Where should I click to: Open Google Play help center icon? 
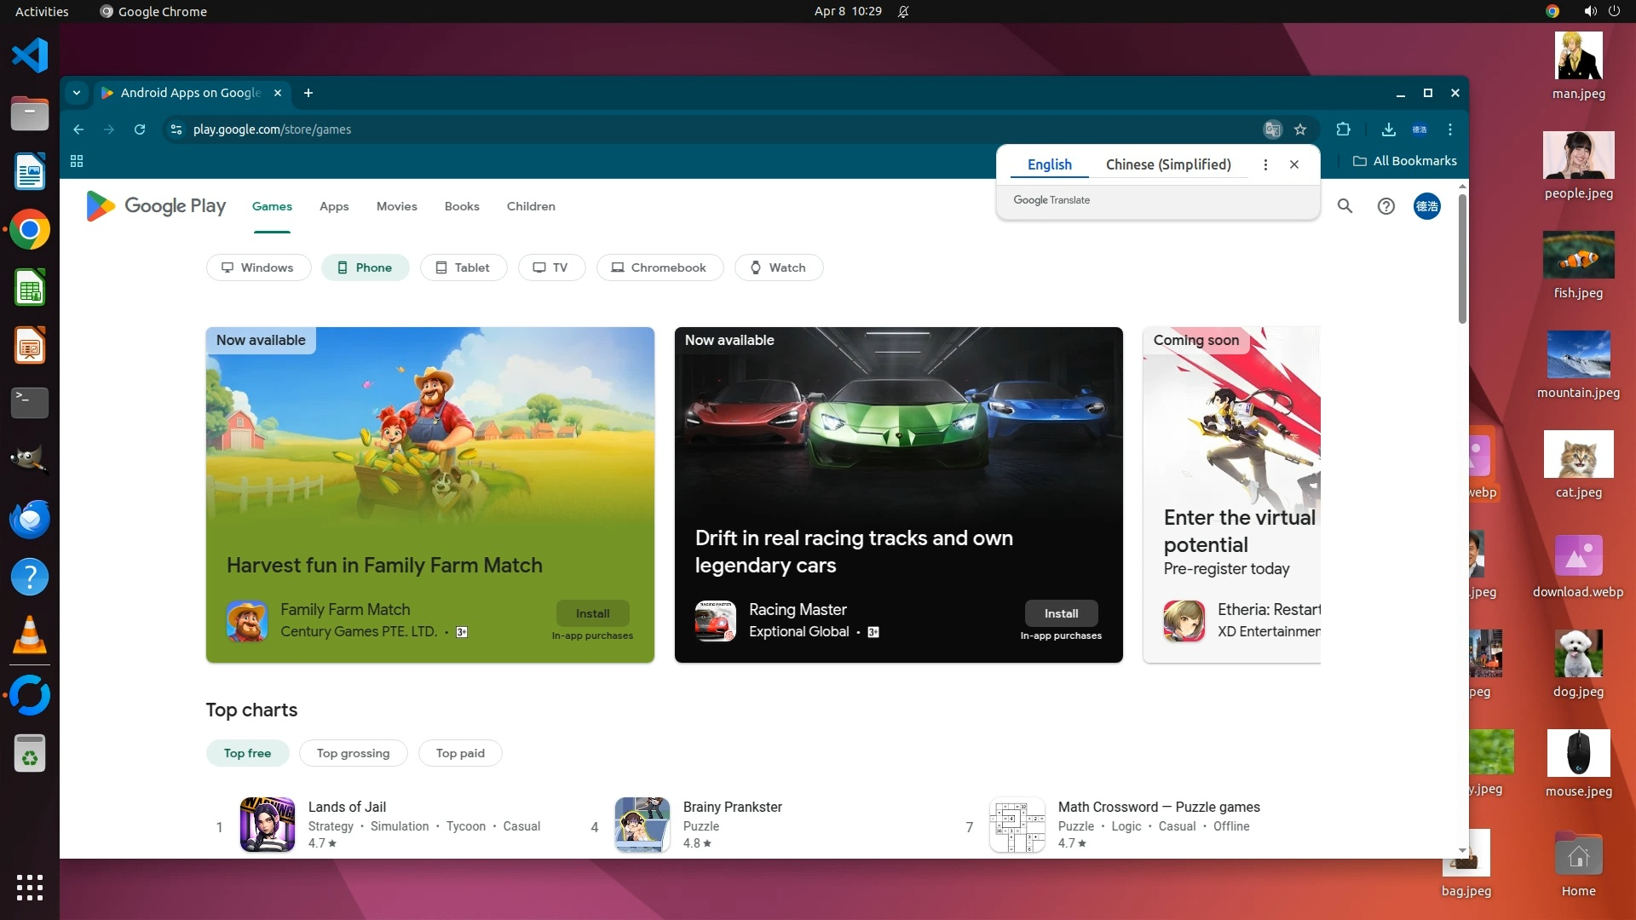click(x=1386, y=206)
